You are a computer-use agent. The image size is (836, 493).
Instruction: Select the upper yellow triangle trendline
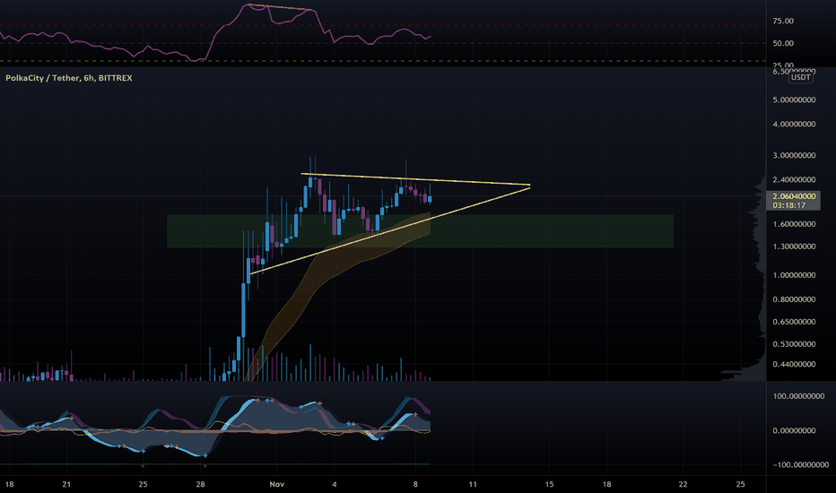pos(416,179)
